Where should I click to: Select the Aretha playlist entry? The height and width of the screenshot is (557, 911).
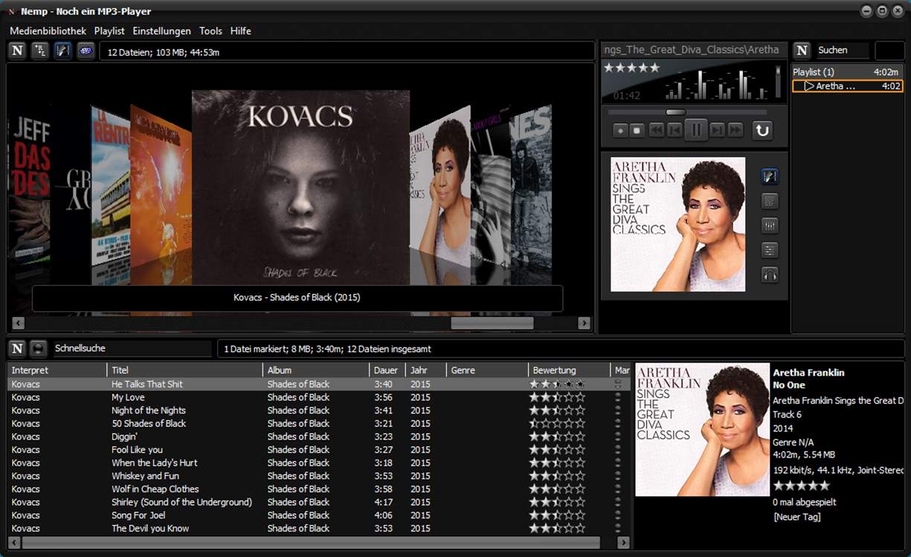pyautogui.click(x=848, y=86)
